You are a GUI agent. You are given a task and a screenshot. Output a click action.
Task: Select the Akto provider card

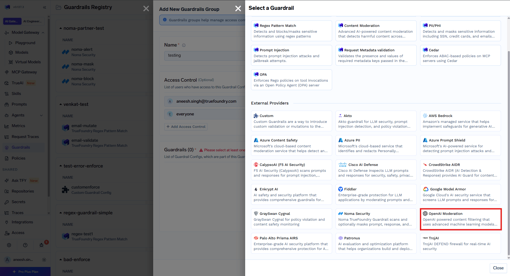tap(376, 121)
